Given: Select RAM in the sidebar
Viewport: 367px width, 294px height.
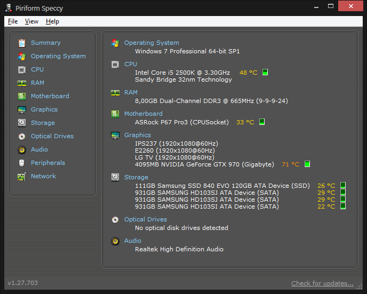Looking at the screenshot, I should click(x=37, y=83).
